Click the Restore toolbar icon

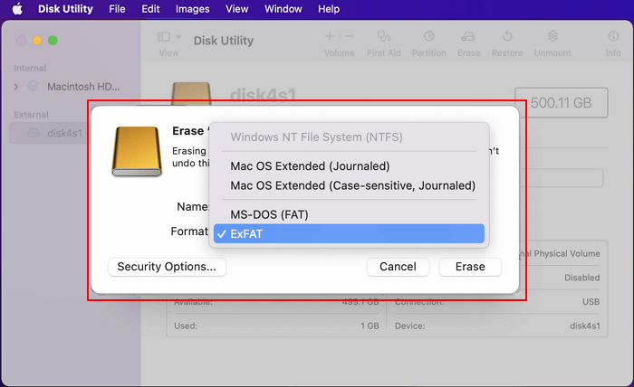point(507,38)
